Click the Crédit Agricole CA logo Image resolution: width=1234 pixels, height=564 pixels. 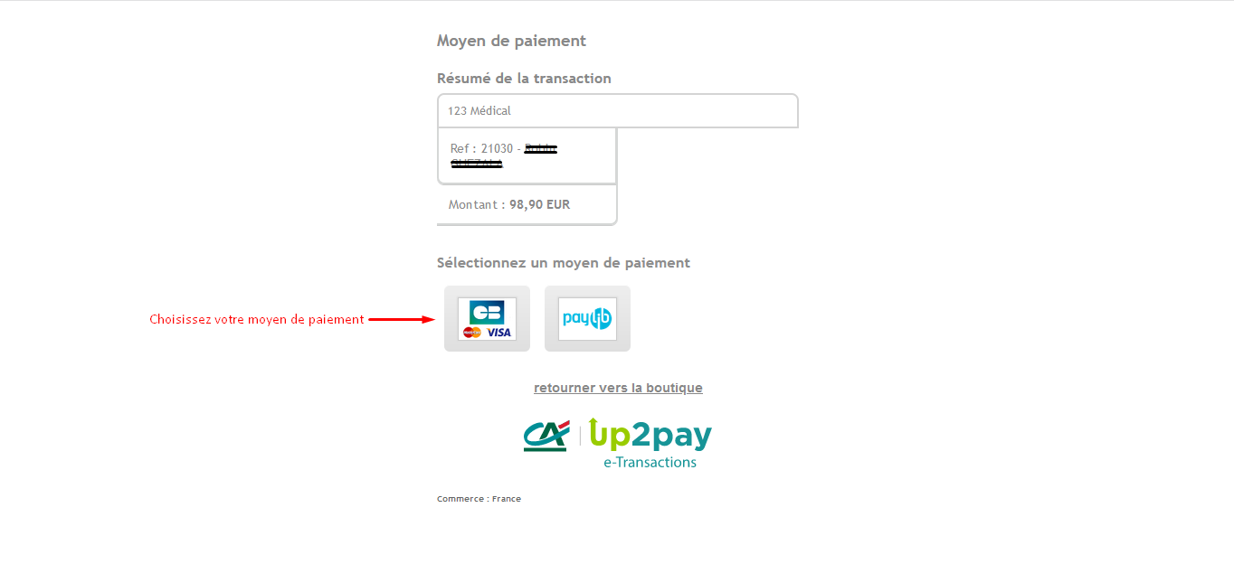(546, 436)
